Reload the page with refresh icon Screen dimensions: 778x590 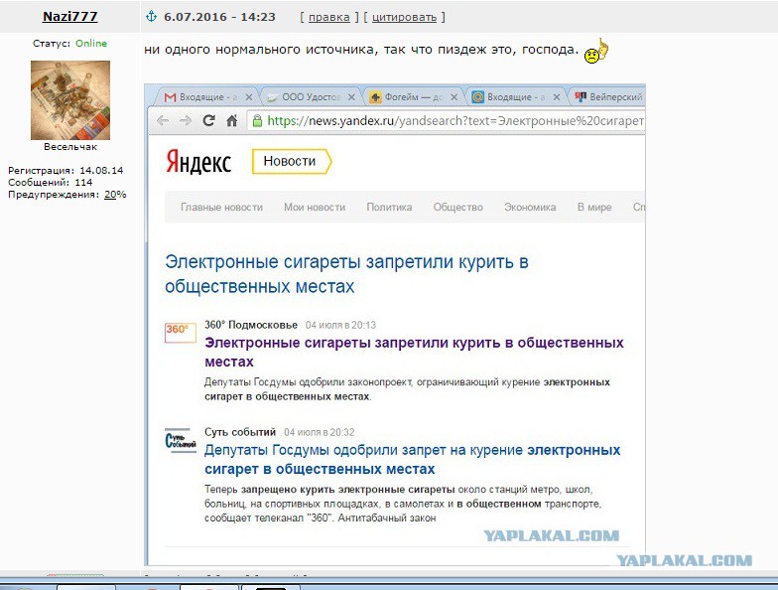point(208,120)
